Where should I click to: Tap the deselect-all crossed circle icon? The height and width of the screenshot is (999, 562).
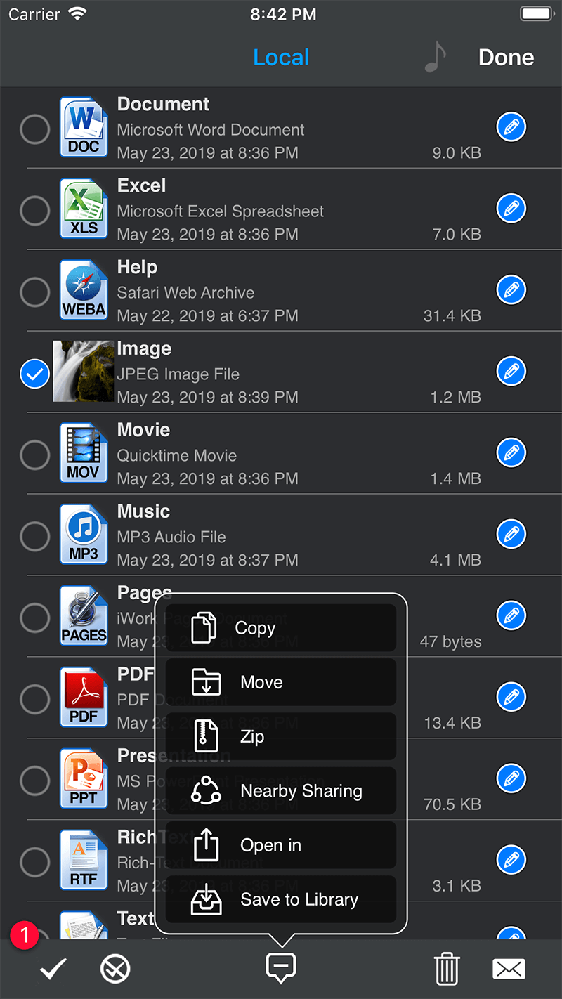pyautogui.click(x=115, y=969)
